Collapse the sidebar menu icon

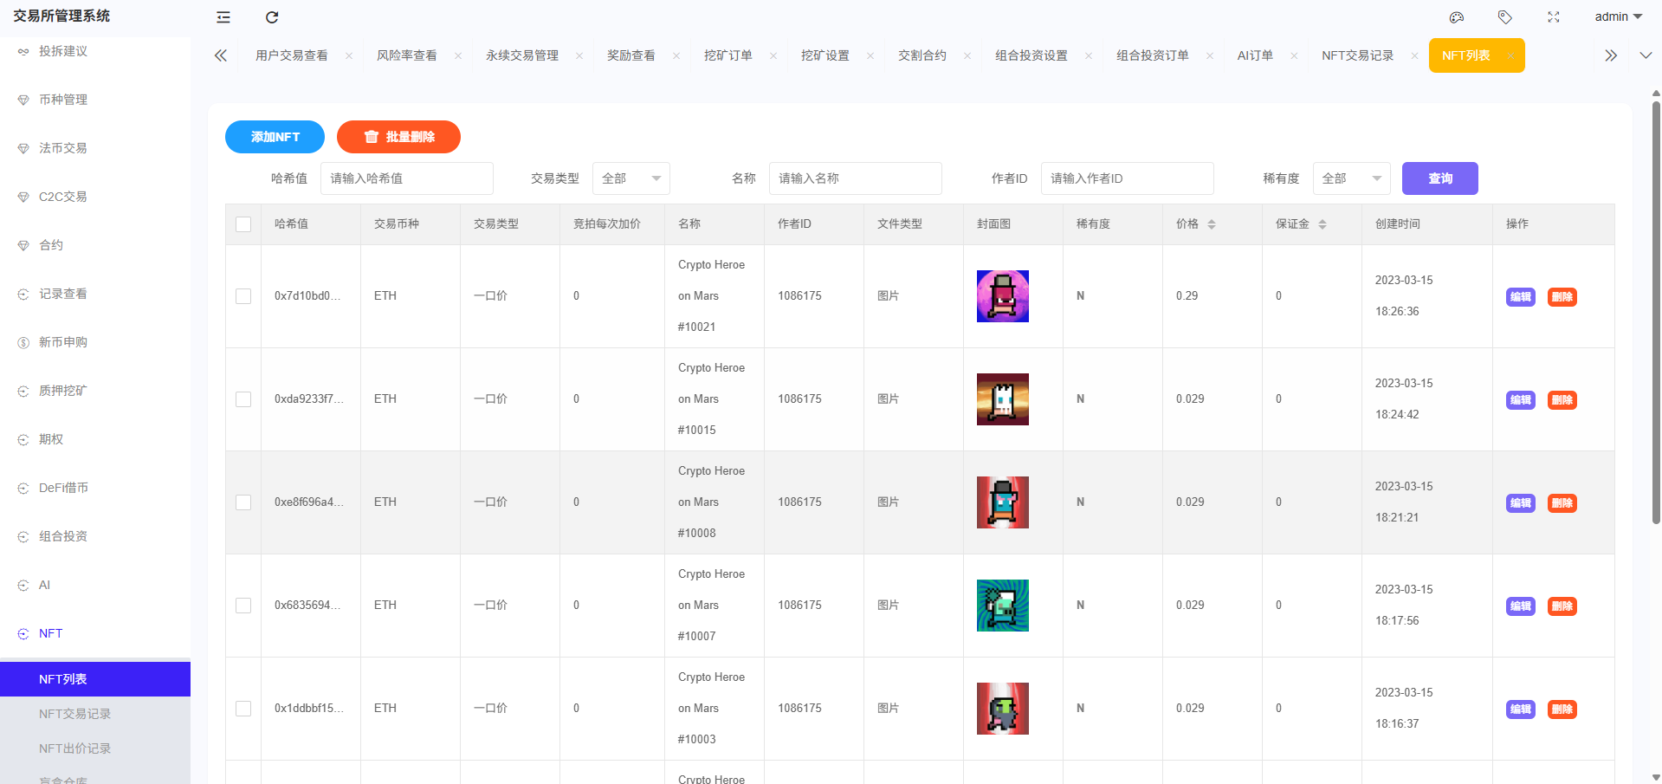(x=223, y=17)
